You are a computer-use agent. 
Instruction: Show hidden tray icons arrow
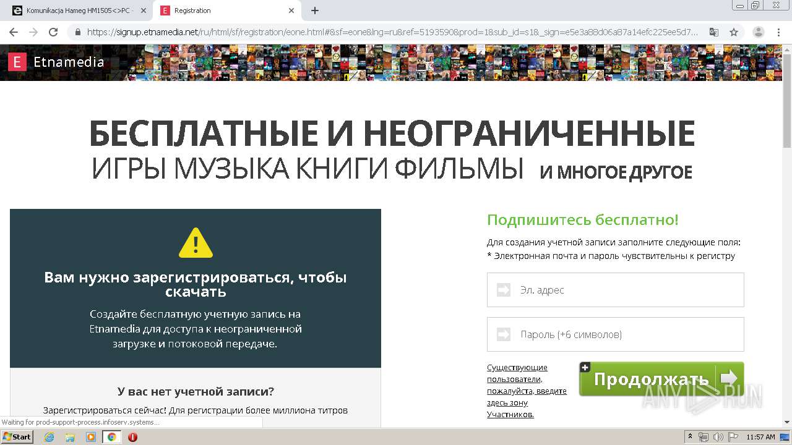[690, 437]
